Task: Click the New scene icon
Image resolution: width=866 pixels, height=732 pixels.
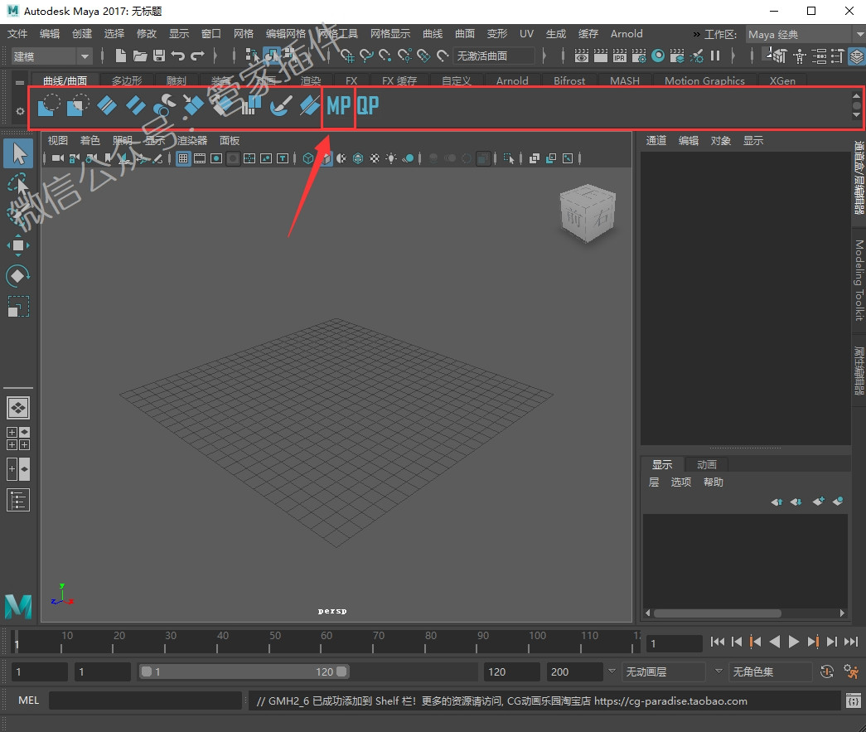Action: [120, 56]
